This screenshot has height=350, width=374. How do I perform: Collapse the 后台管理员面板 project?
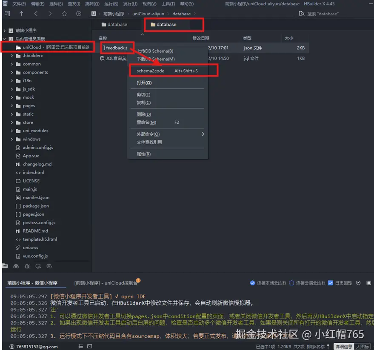pyautogui.click(x=5, y=39)
